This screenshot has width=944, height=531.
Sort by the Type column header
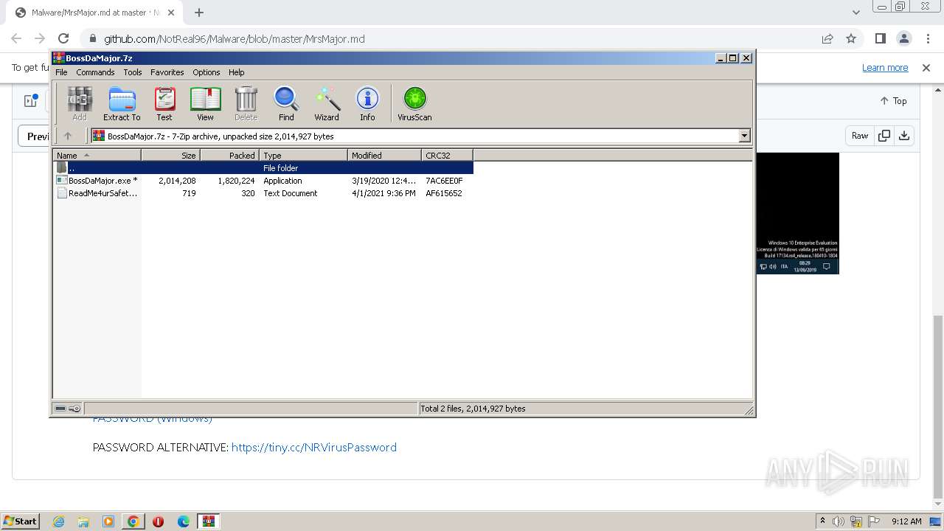point(303,155)
